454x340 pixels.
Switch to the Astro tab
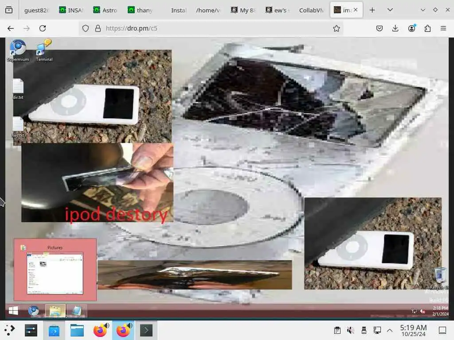tap(106, 10)
